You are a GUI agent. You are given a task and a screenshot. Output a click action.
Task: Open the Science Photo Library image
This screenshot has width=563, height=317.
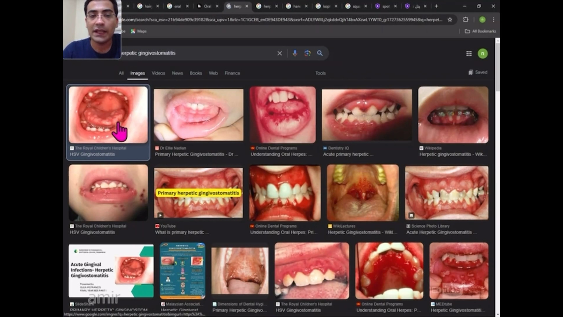[x=447, y=193]
